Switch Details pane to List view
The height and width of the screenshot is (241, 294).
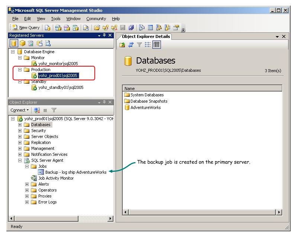(x=148, y=45)
